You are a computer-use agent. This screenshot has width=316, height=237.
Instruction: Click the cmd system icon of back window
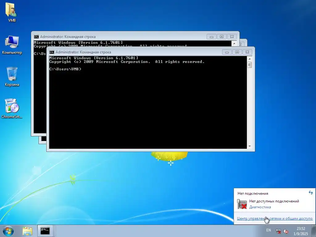coord(36,37)
